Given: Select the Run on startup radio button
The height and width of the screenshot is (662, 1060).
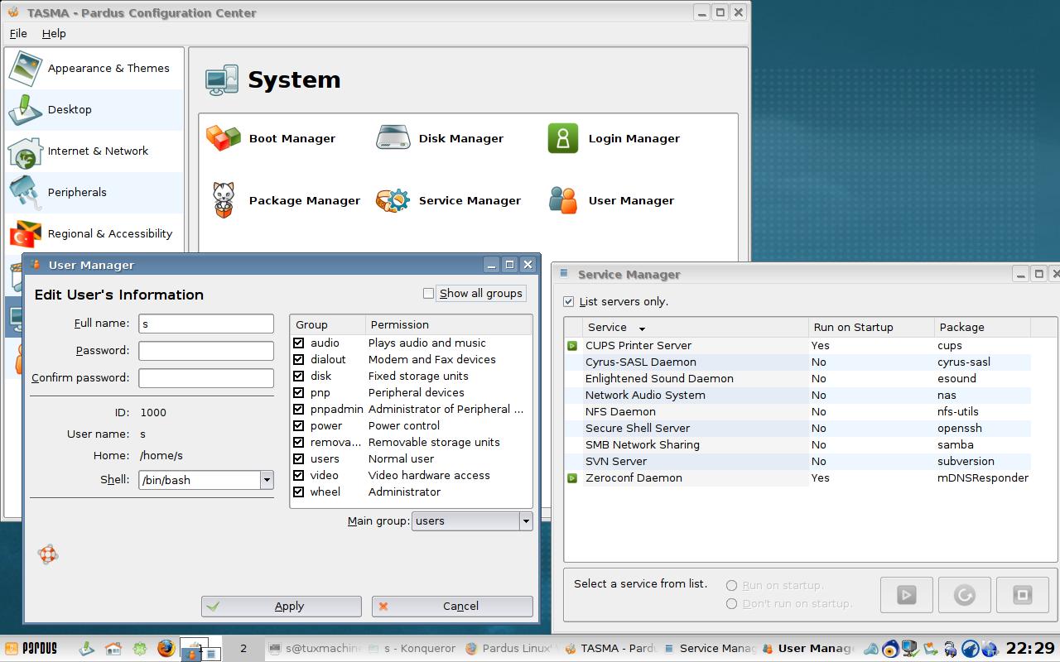Looking at the screenshot, I should (731, 586).
